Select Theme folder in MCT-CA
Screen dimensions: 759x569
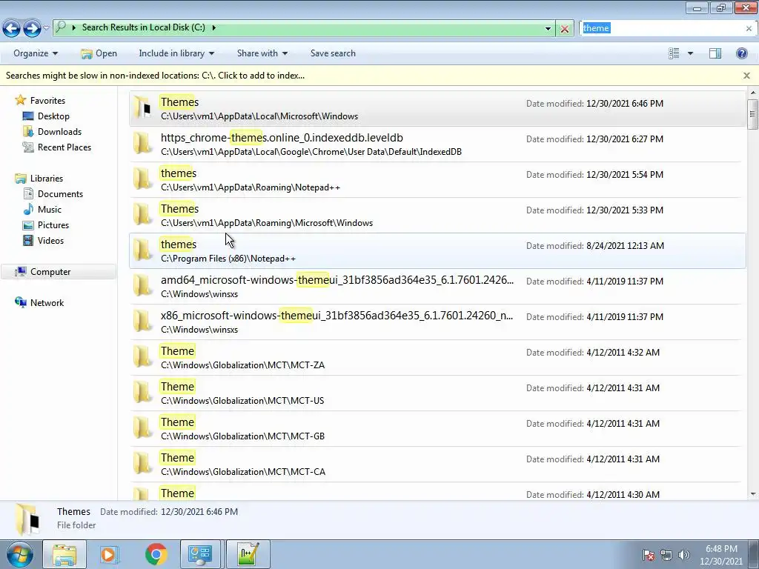[x=437, y=464]
